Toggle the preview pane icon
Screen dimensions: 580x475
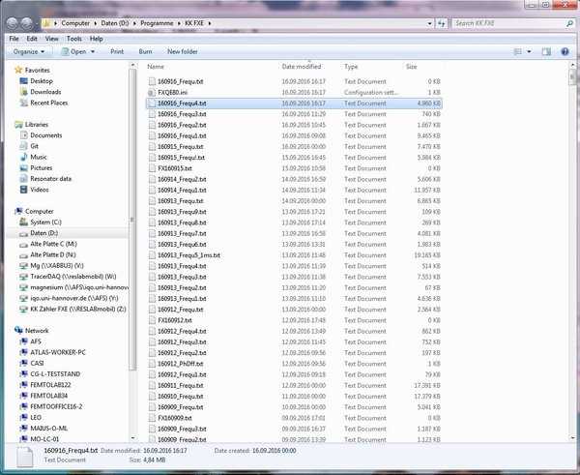click(x=546, y=52)
